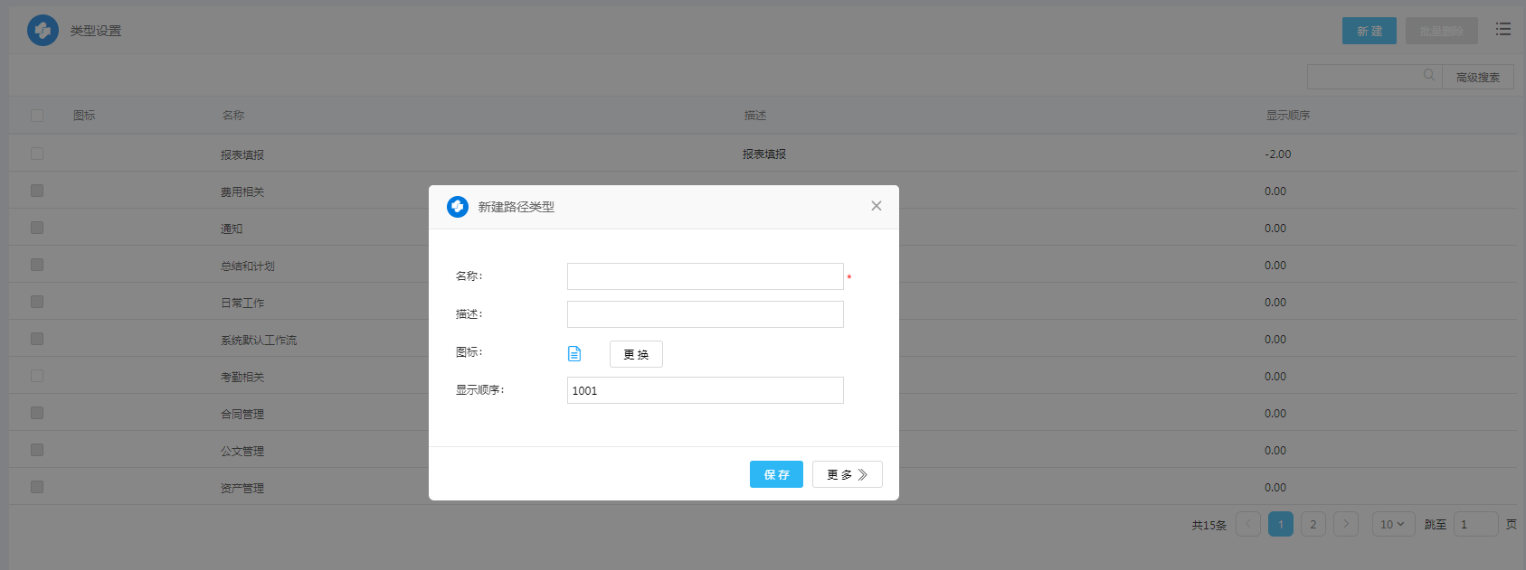Click the app logo beside 类型设置
1526x570 pixels.
(x=43, y=31)
